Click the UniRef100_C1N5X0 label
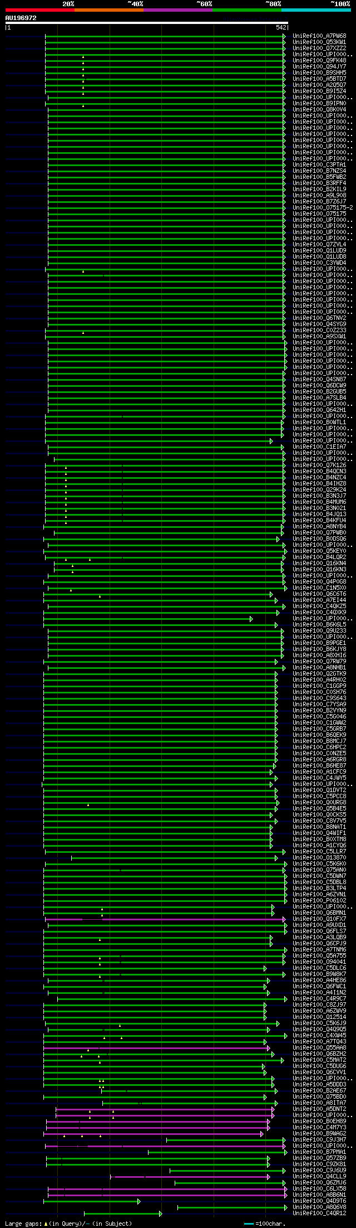The width and height of the screenshot is (356, 1228). point(319,588)
